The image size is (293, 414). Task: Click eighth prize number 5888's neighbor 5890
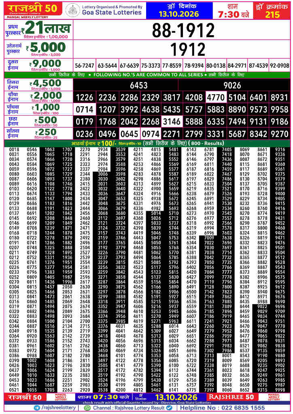[174, 287]
